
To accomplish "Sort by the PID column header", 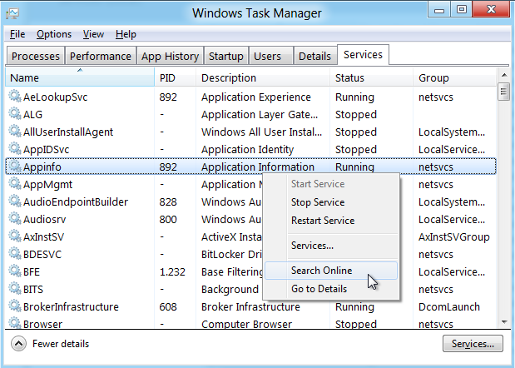I will 175,77.
